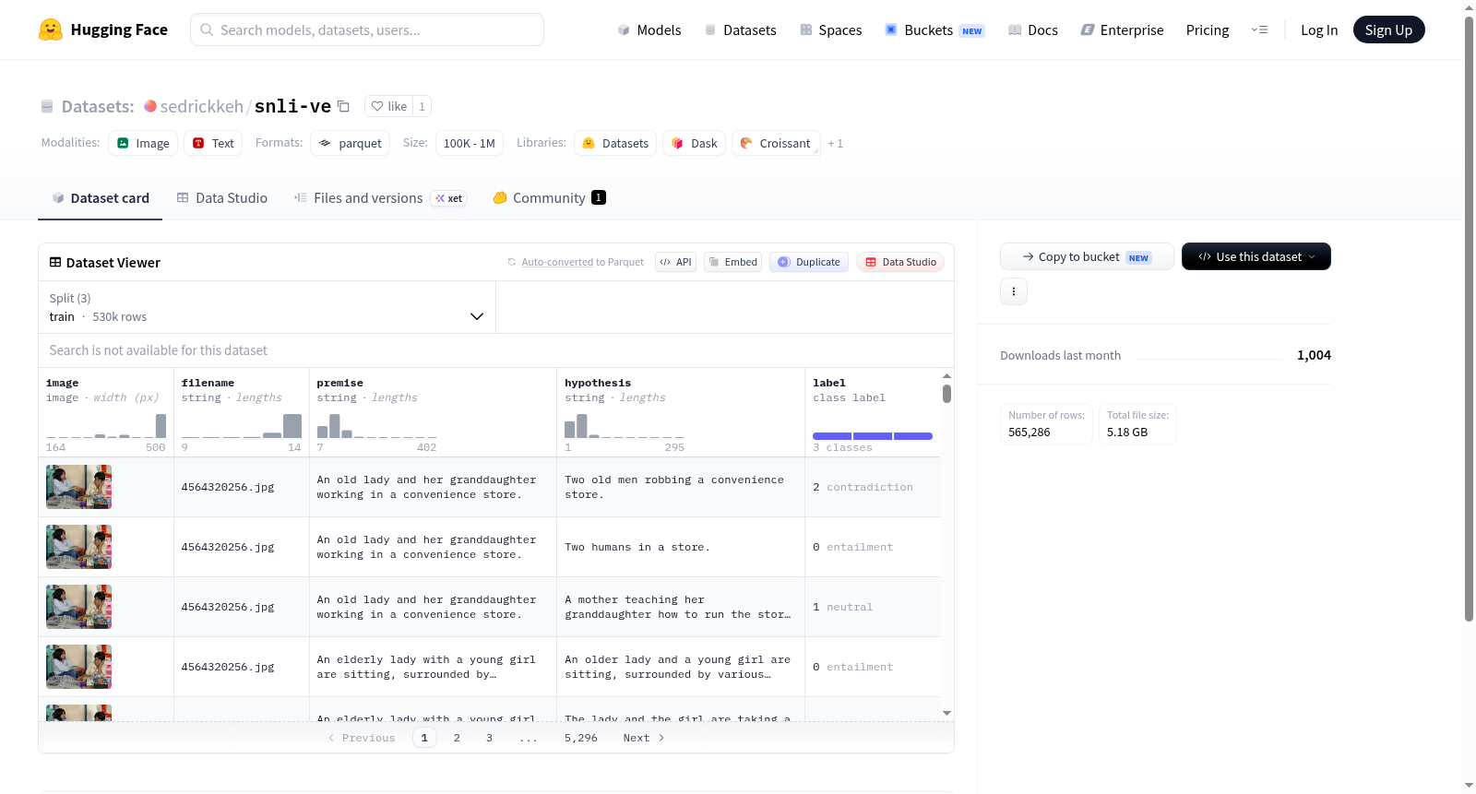Screen dimensions: 1476x794
Task: Click the like count number
Action: click(x=422, y=106)
